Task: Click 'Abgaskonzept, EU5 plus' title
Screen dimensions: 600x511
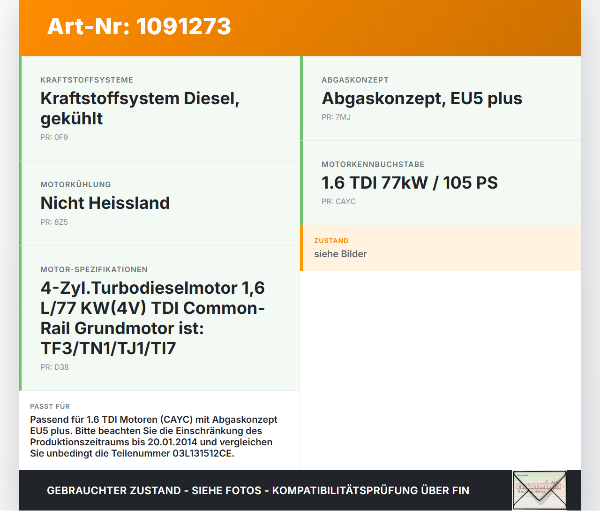Action: click(422, 99)
